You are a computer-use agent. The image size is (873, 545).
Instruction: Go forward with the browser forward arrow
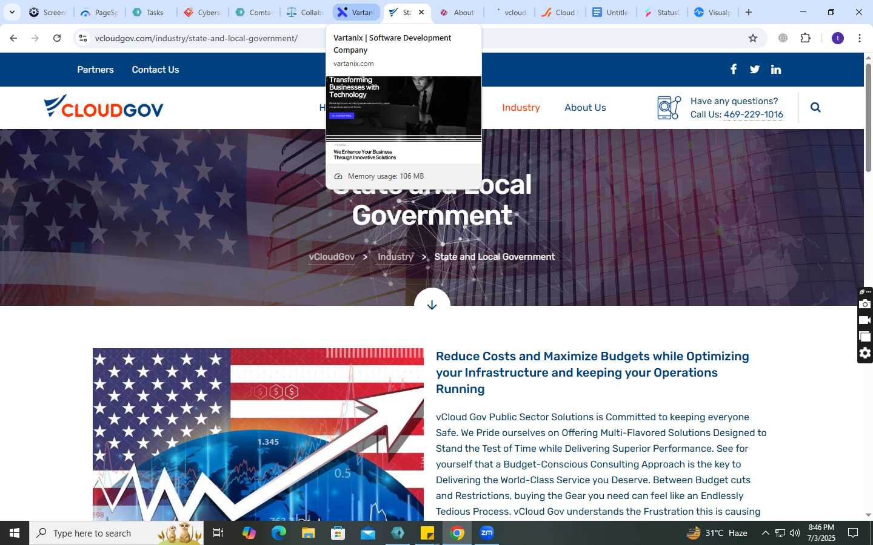pyautogui.click(x=35, y=38)
